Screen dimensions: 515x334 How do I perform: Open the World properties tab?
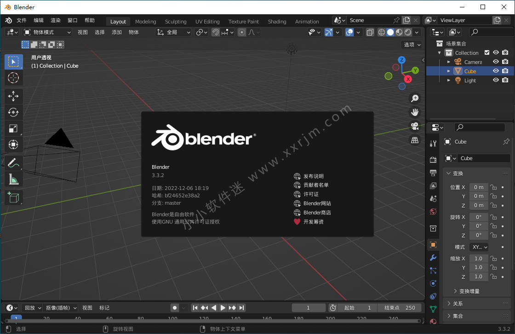[433, 212]
